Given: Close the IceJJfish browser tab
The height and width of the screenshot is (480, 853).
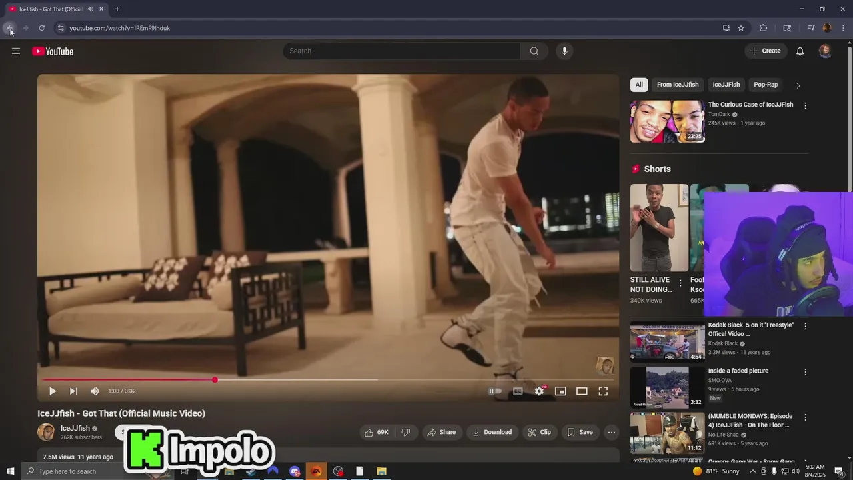Looking at the screenshot, I should click(101, 9).
